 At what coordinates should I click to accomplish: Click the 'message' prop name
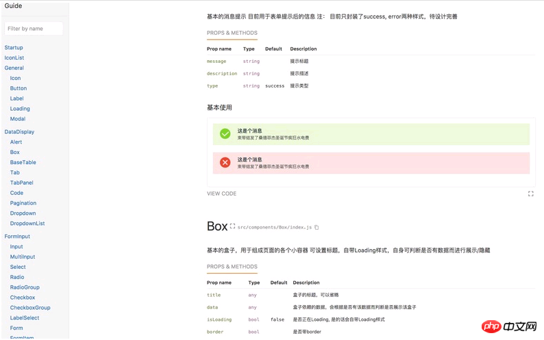coord(217,62)
